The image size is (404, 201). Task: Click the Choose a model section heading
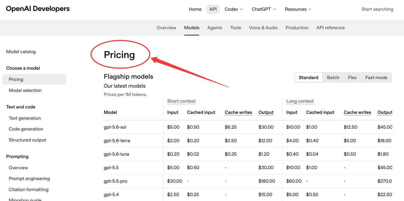tap(23, 68)
